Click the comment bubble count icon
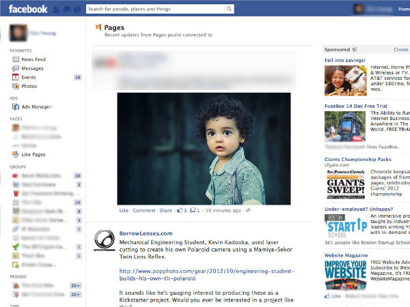410x307 pixels. pos(193,210)
